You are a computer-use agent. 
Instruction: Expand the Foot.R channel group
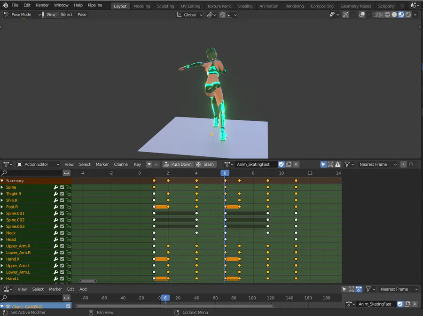(x=2, y=207)
